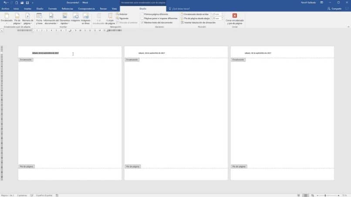Switch to the Revisar tab
The width and height of the screenshot is (351, 197).
coord(103,9)
